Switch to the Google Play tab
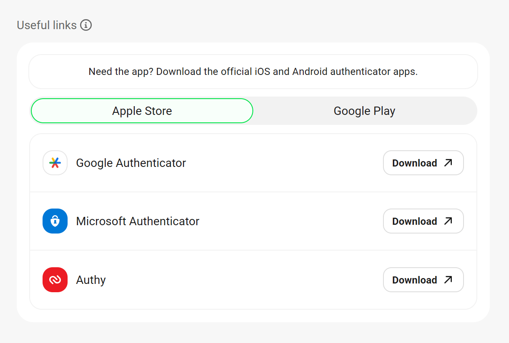Image resolution: width=509 pixels, height=343 pixels. coord(364,111)
